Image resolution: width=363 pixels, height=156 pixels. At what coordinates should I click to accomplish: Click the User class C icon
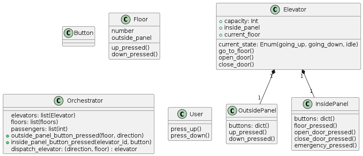pyautogui.click(x=182, y=114)
